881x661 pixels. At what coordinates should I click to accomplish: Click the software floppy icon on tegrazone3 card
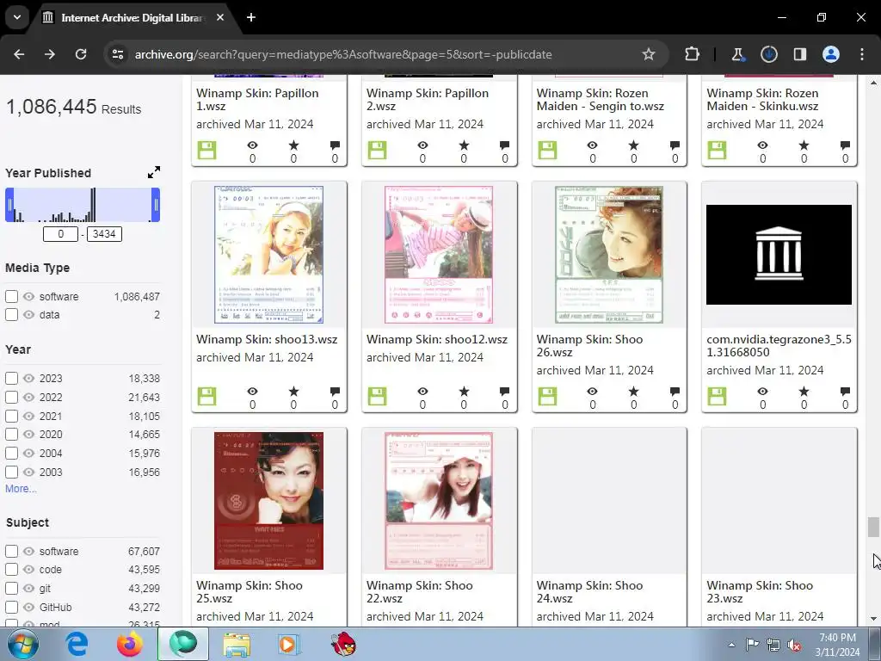click(717, 397)
